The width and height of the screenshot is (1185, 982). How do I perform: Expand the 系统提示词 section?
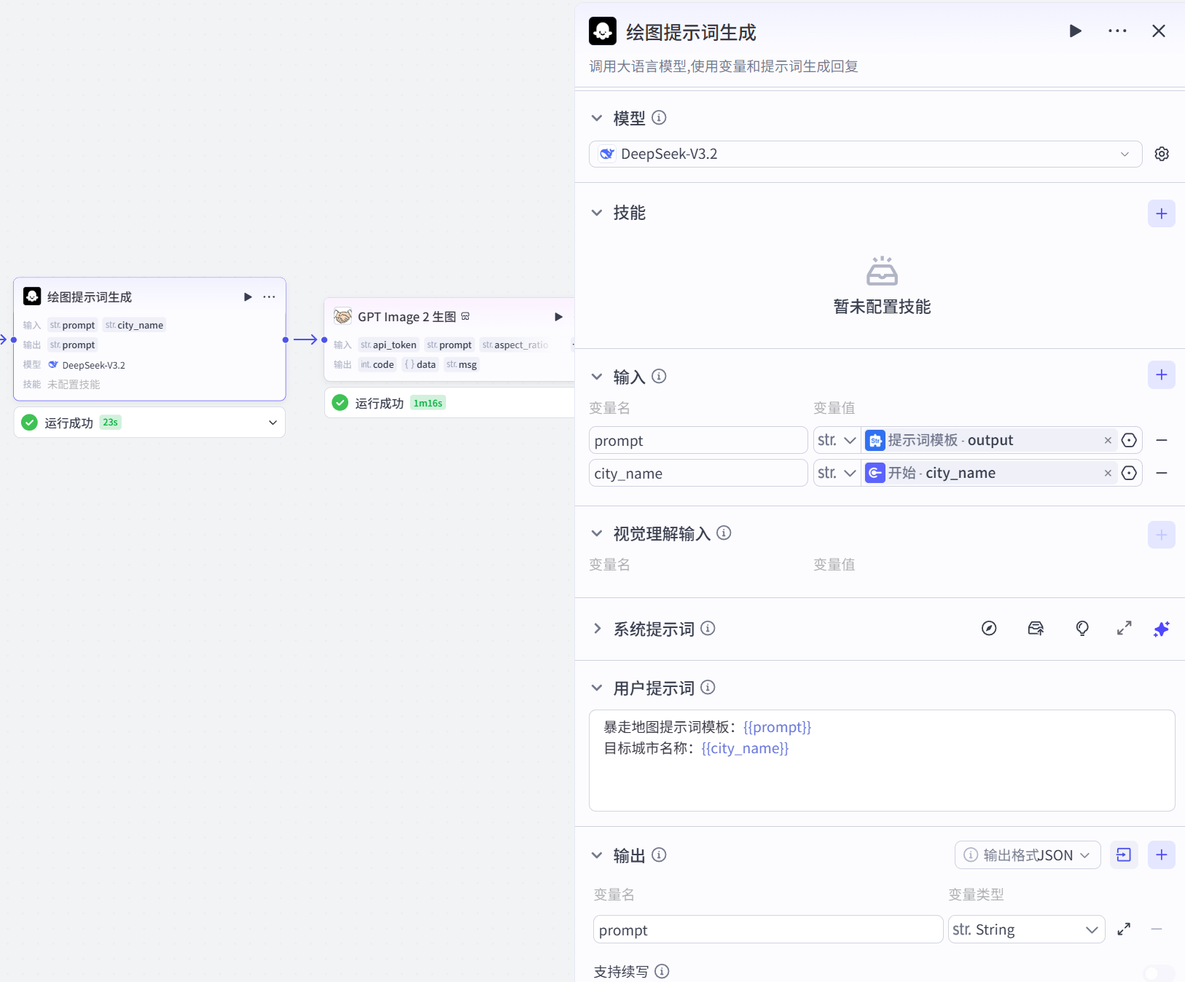pyautogui.click(x=597, y=629)
